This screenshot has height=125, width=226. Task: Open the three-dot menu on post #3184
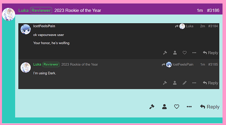point(194,53)
